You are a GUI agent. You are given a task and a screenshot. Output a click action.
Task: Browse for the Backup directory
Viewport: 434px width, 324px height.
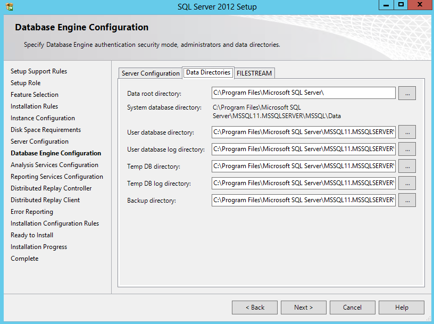[x=407, y=201]
